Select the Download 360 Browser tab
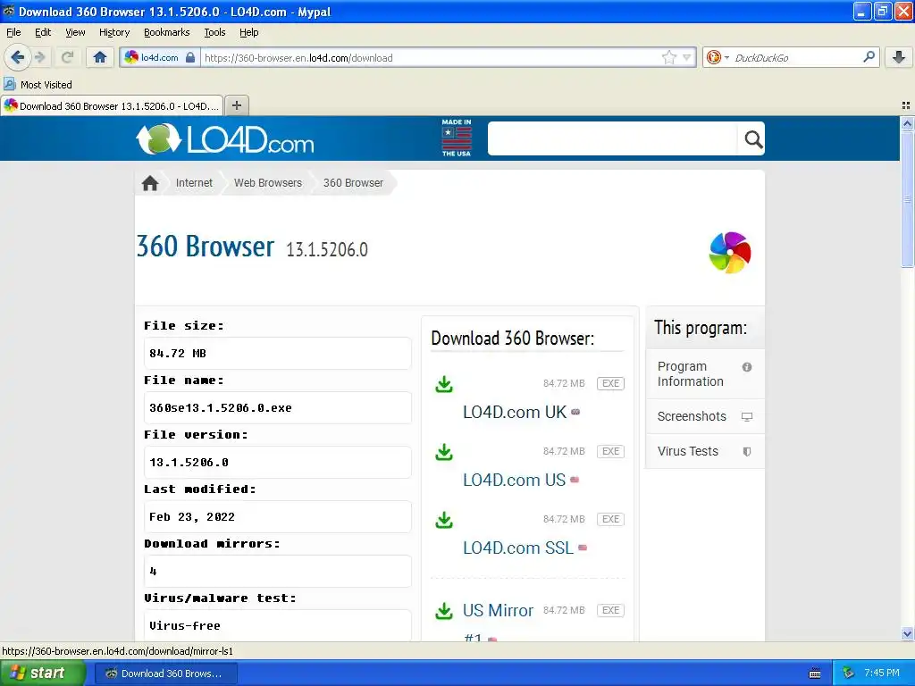This screenshot has height=686, width=915. (112, 105)
